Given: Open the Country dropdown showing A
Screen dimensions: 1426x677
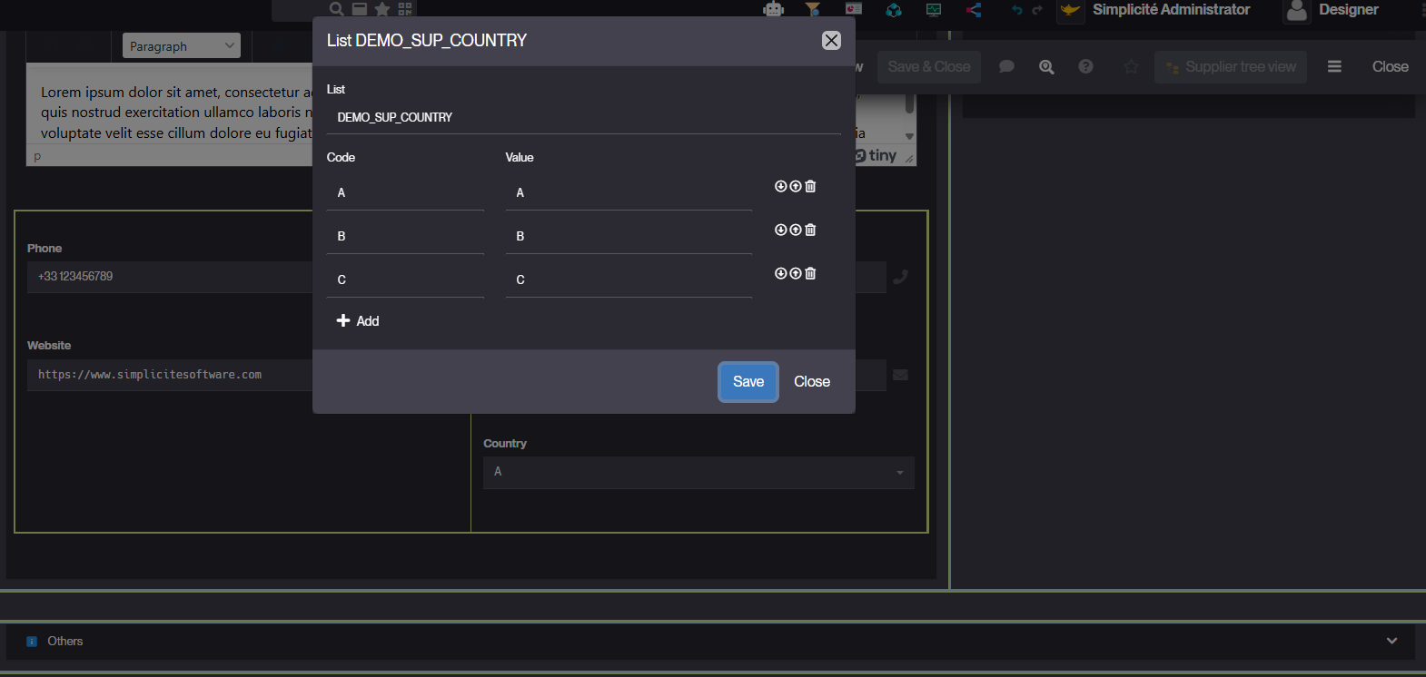Looking at the screenshot, I should (x=698, y=472).
